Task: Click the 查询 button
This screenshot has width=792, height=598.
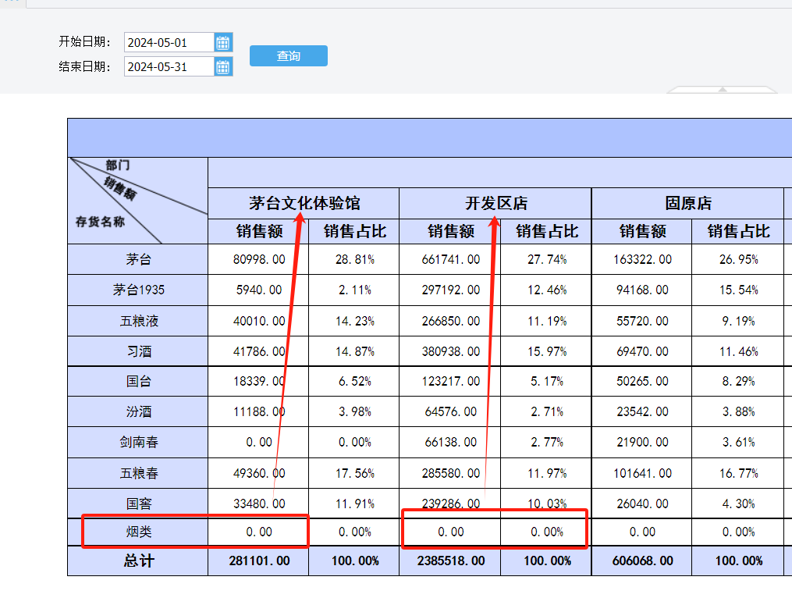Action: pos(289,55)
